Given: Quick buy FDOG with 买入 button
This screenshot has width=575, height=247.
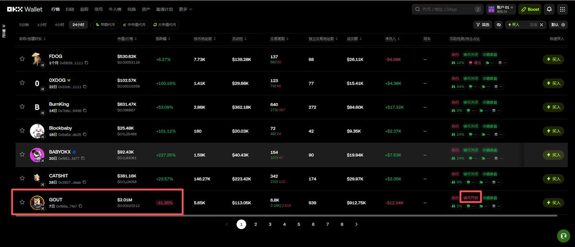Looking at the screenshot, I should [x=553, y=59].
